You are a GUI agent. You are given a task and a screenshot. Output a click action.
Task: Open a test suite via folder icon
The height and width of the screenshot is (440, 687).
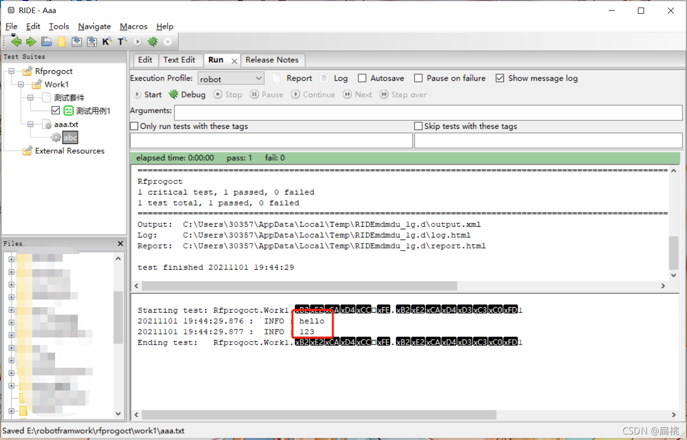click(46, 41)
